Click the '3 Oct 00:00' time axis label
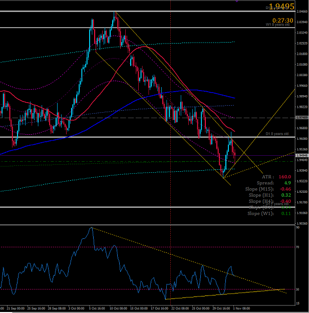 pyautogui.click(x=77, y=308)
